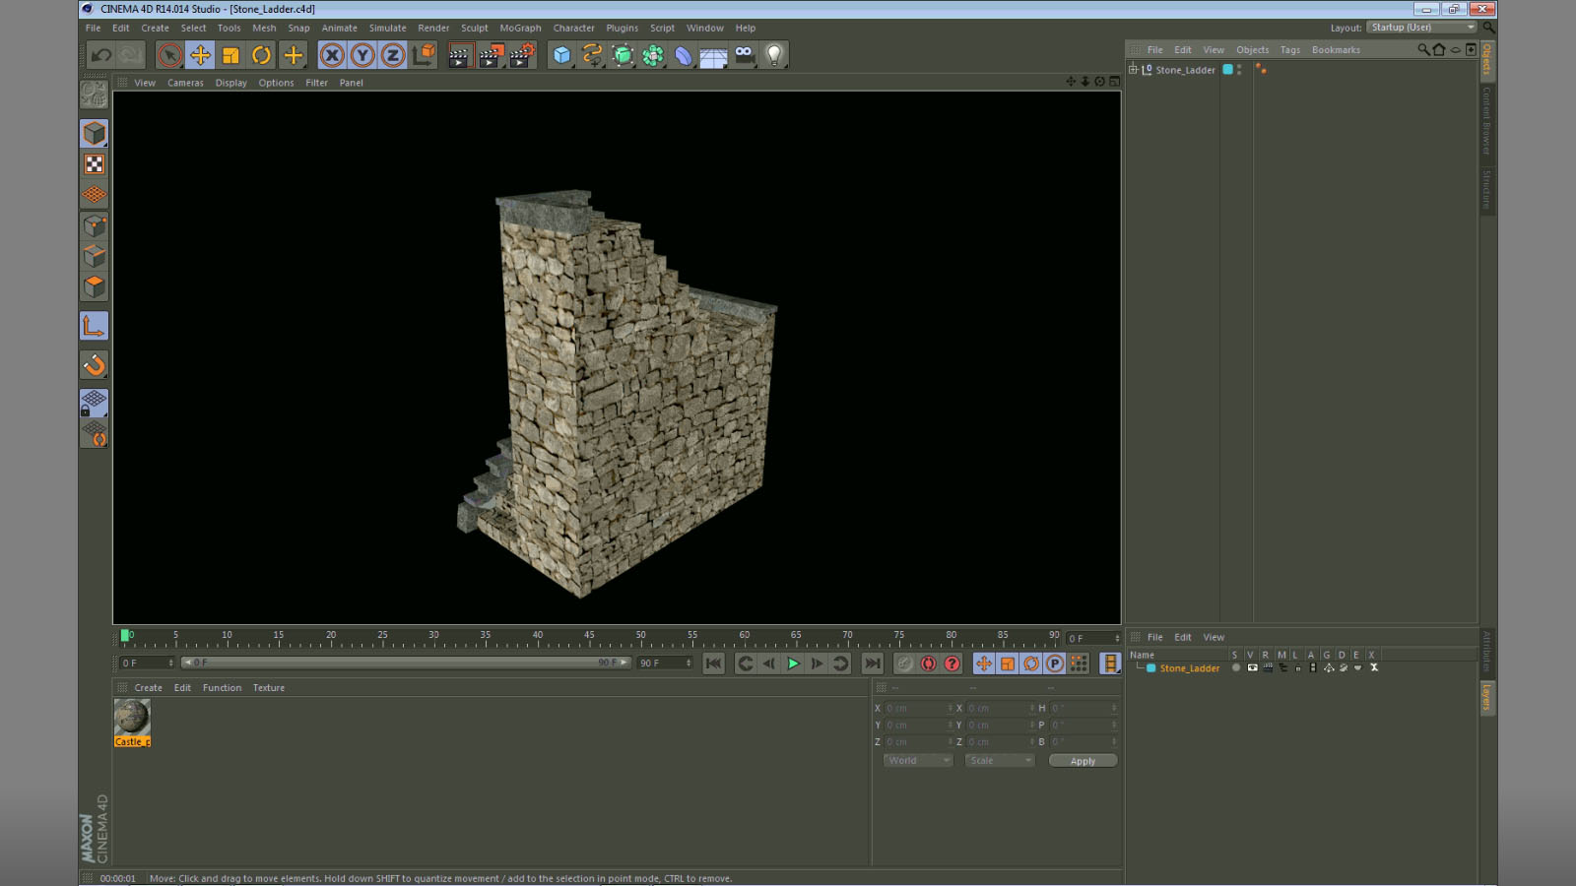Open the spline tools icon

point(592,55)
